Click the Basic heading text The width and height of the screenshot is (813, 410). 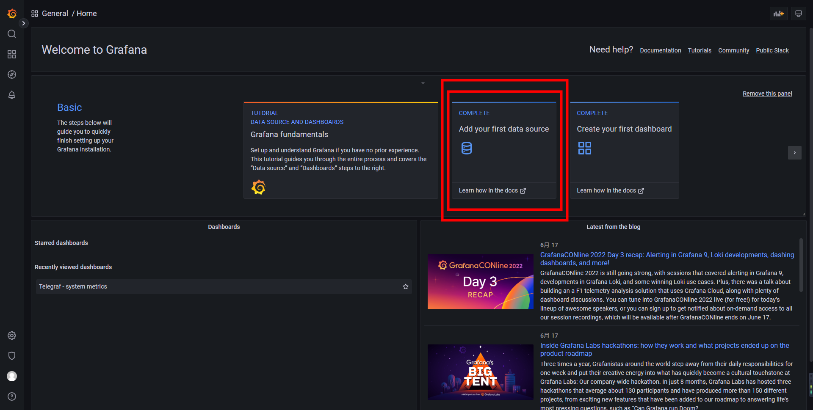[x=69, y=107]
